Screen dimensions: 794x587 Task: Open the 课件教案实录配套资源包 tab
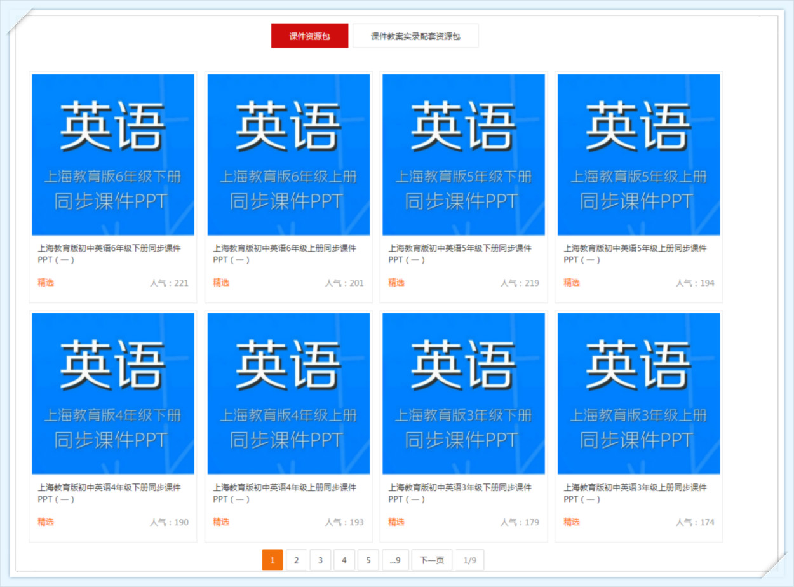415,36
